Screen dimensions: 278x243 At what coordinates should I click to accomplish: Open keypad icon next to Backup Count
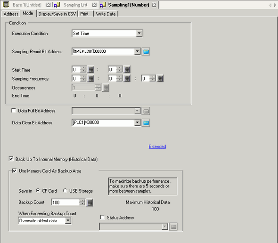90,202
